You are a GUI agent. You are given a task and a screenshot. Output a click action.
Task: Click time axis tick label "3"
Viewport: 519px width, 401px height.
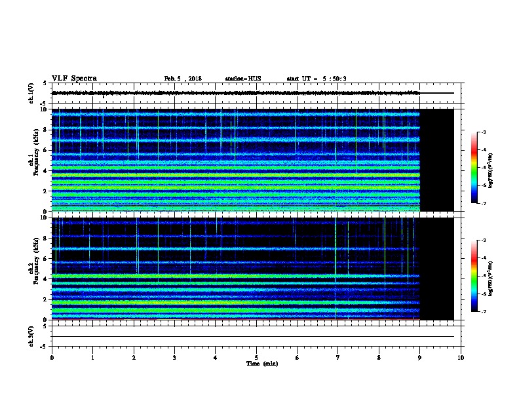pyautogui.click(x=174, y=357)
